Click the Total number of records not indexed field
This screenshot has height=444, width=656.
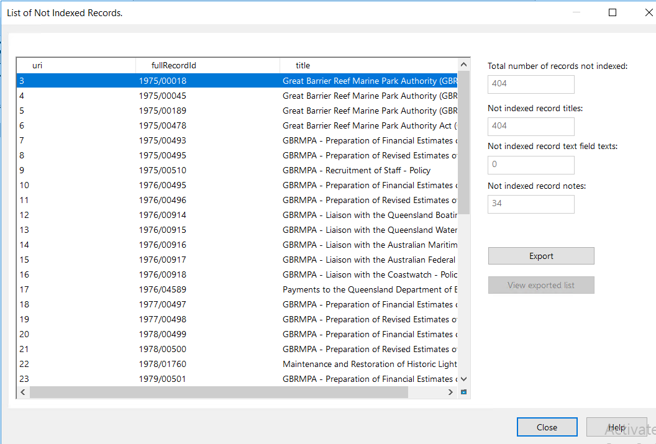click(x=531, y=84)
